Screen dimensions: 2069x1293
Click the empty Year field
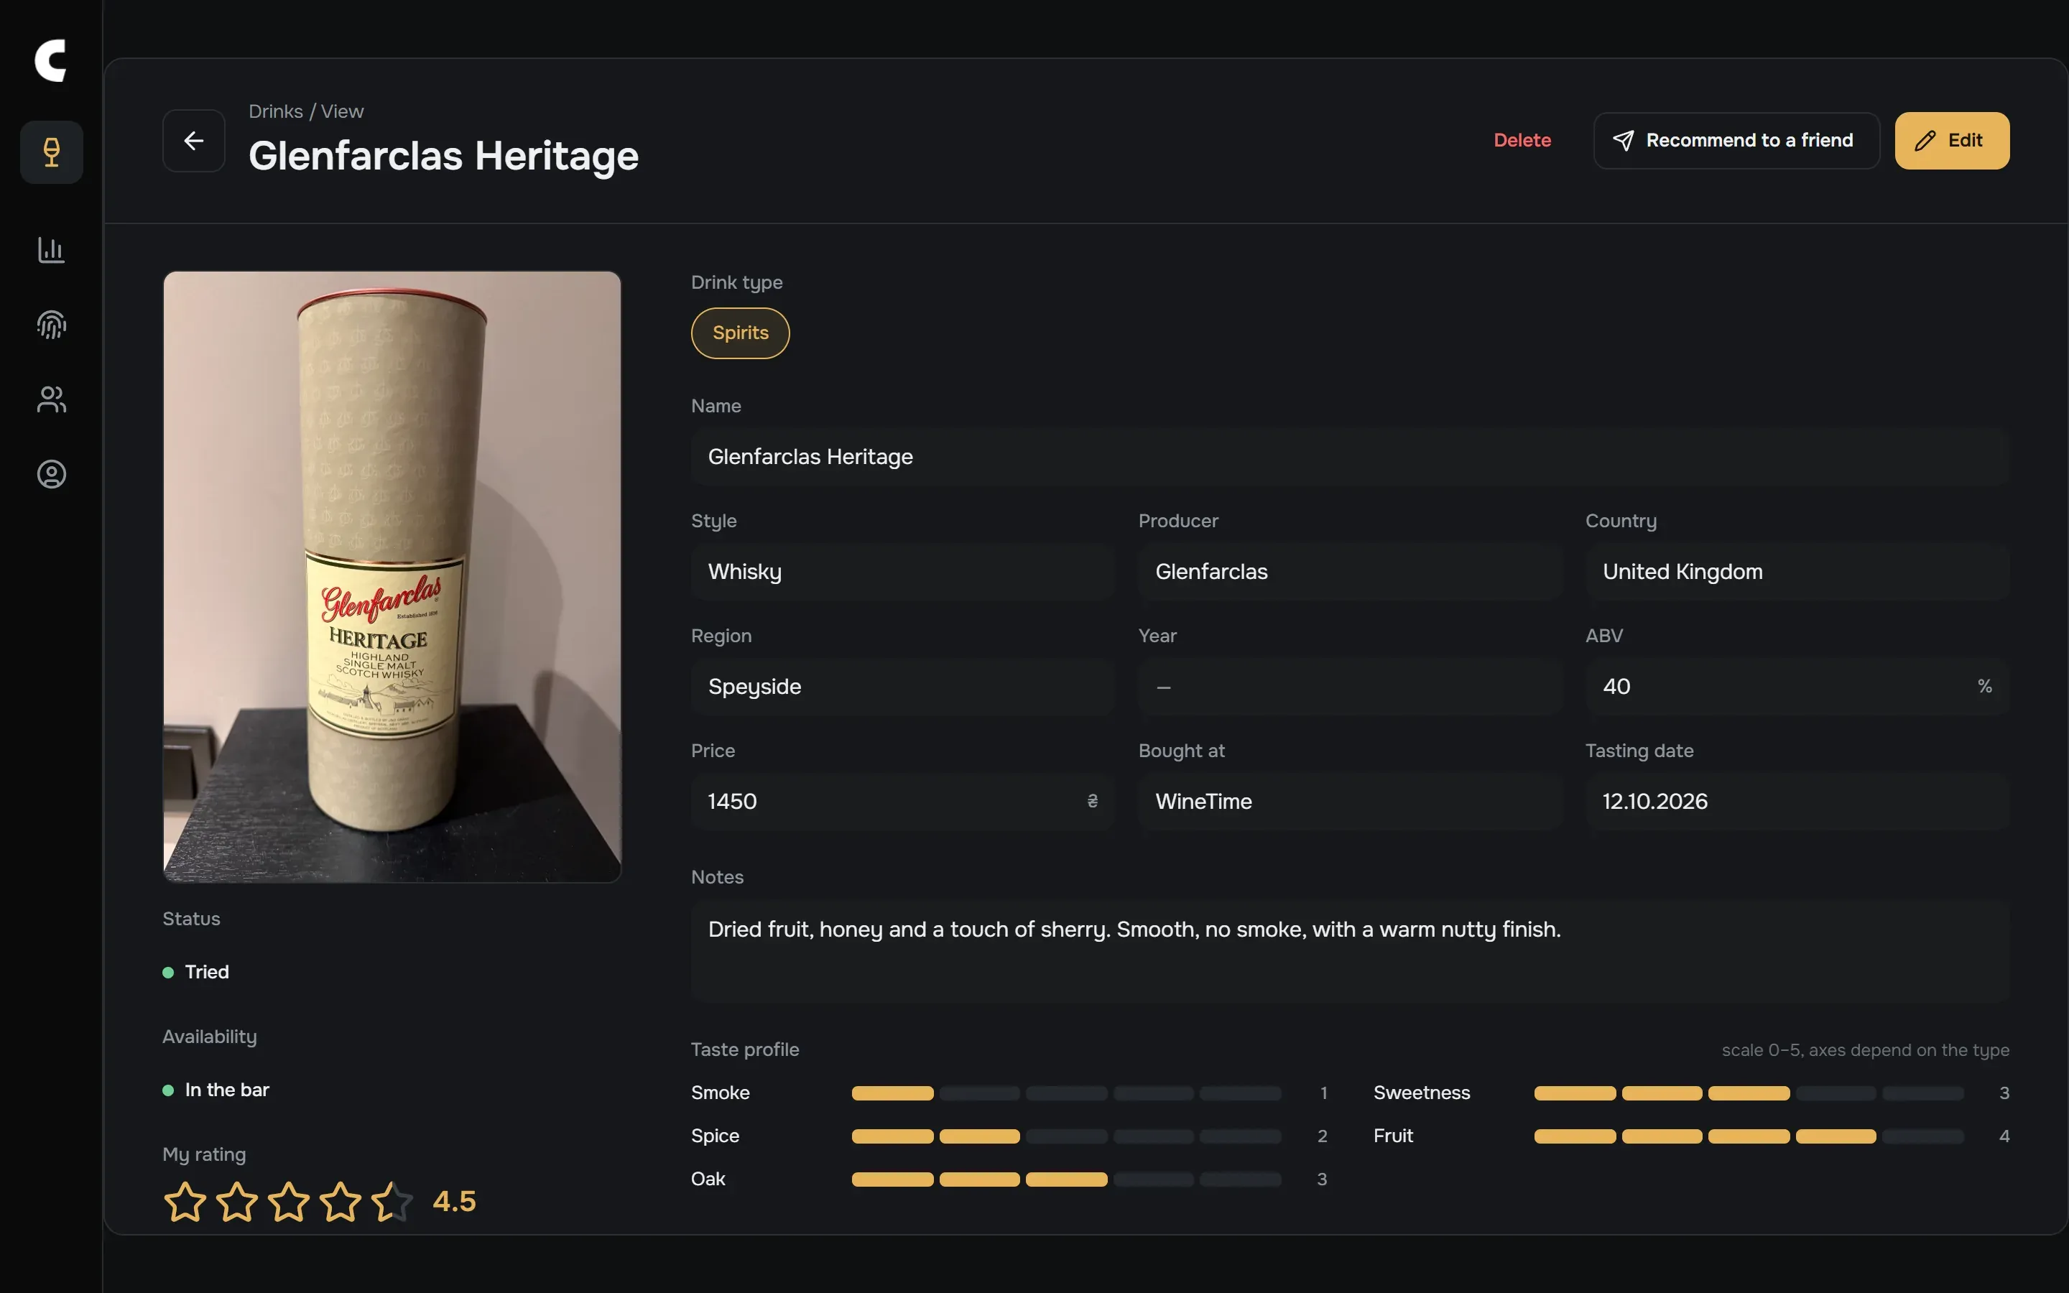pos(1349,687)
